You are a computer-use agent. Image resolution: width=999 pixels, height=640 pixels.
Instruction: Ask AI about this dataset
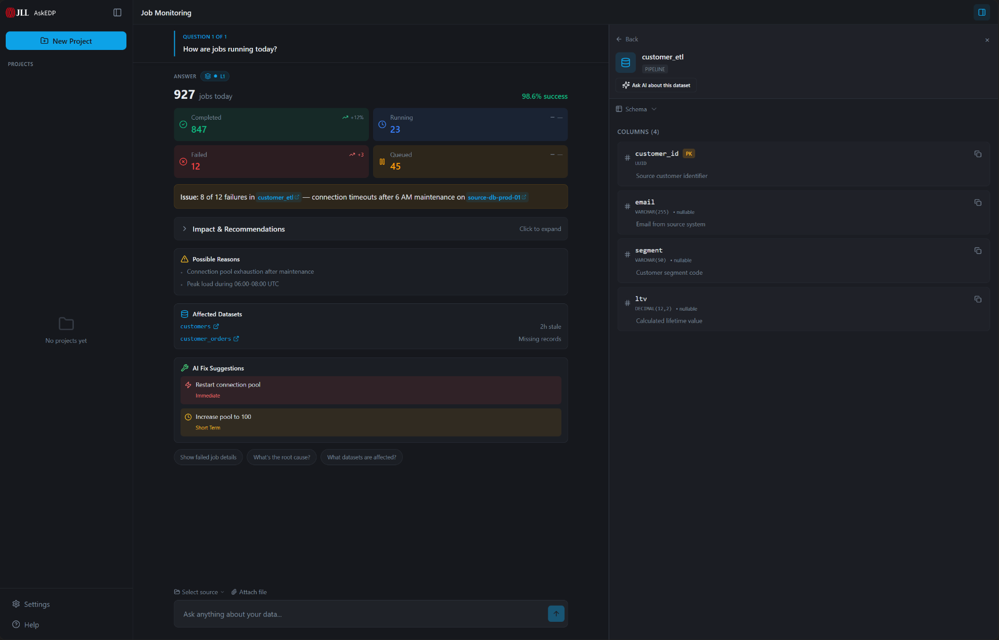656,85
